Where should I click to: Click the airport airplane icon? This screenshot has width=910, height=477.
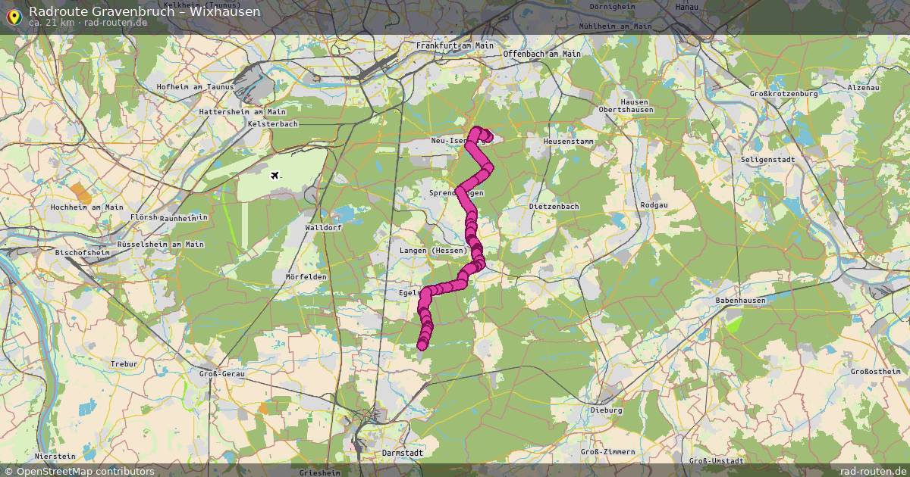[275, 176]
